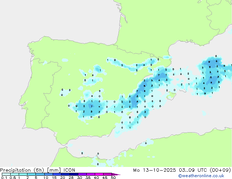Click the '0.1' legend scale value

(4, 178)
